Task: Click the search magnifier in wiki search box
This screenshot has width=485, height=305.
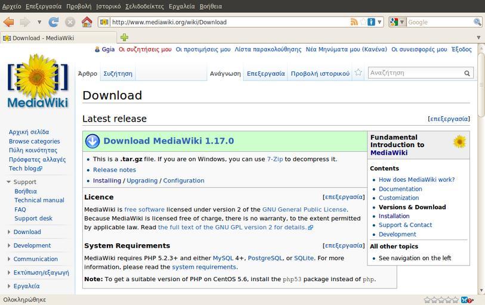Action: click(x=467, y=73)
